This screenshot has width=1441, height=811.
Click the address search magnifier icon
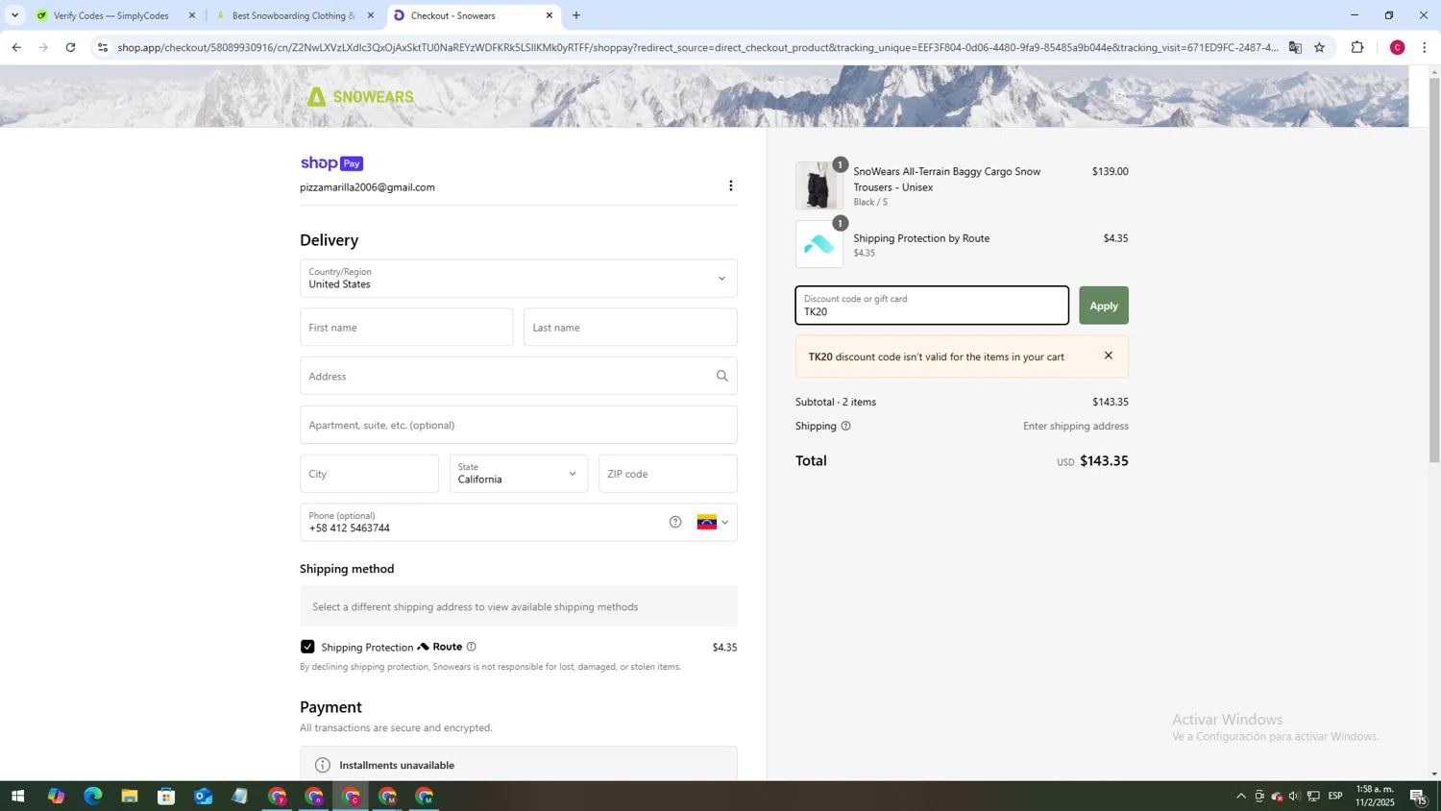point(721,376)
